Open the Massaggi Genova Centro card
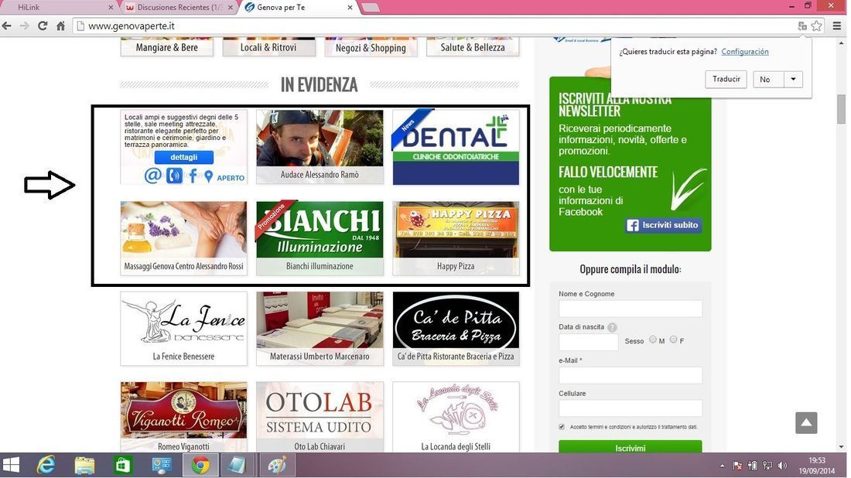The width and height of the screenshot is (851, 478). (x=183, y=238)
